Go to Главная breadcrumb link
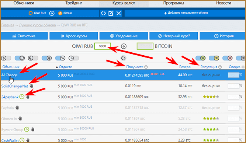Screen dimensions: 246x143 (x=8, y=25)
